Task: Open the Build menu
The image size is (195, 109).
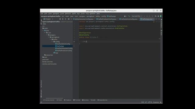Action: (74, 14)
